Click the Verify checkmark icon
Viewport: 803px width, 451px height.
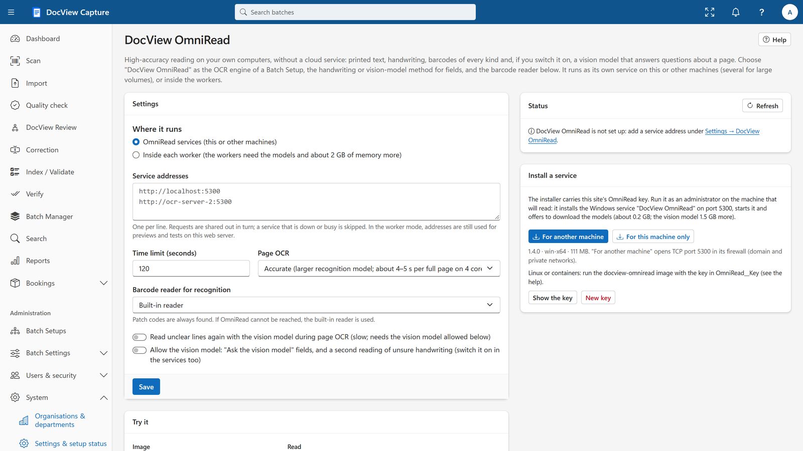tap(15, 194)
